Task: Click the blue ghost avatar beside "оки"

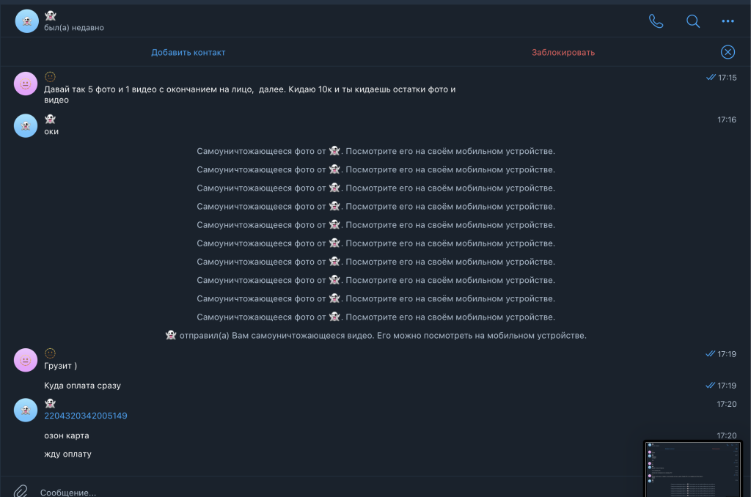Action: tap(26, 125)
